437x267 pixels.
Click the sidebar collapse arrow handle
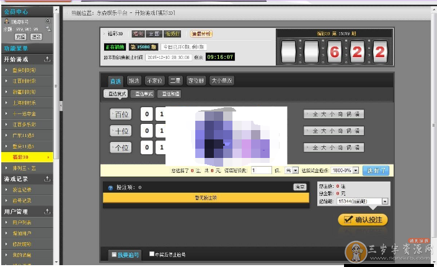61,106
